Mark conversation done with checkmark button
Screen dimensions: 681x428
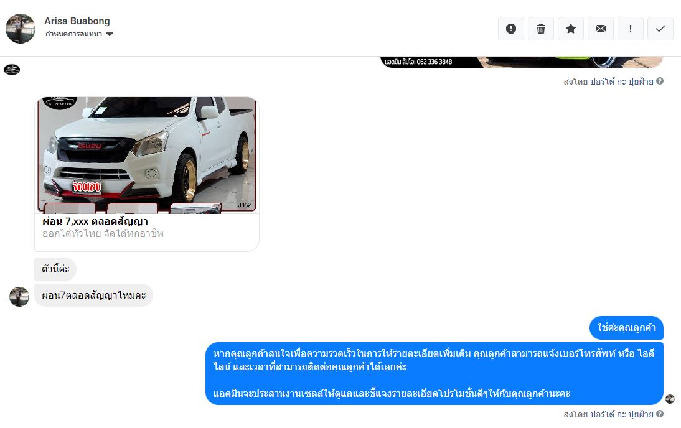point(660,29)
